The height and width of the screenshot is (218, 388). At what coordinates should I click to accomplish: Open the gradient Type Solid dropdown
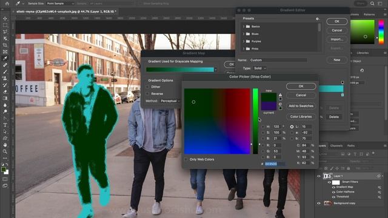pyautogui.click(x=259, y=68)
